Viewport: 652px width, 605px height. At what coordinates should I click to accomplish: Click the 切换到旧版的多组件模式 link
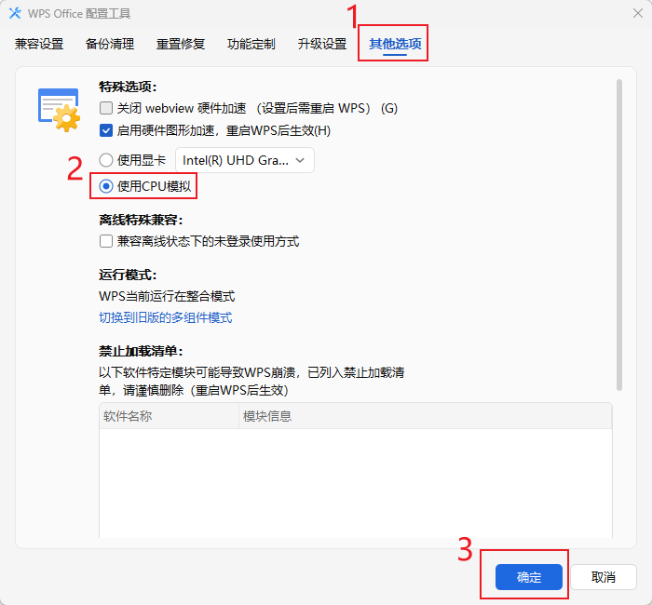pos(166,317)
